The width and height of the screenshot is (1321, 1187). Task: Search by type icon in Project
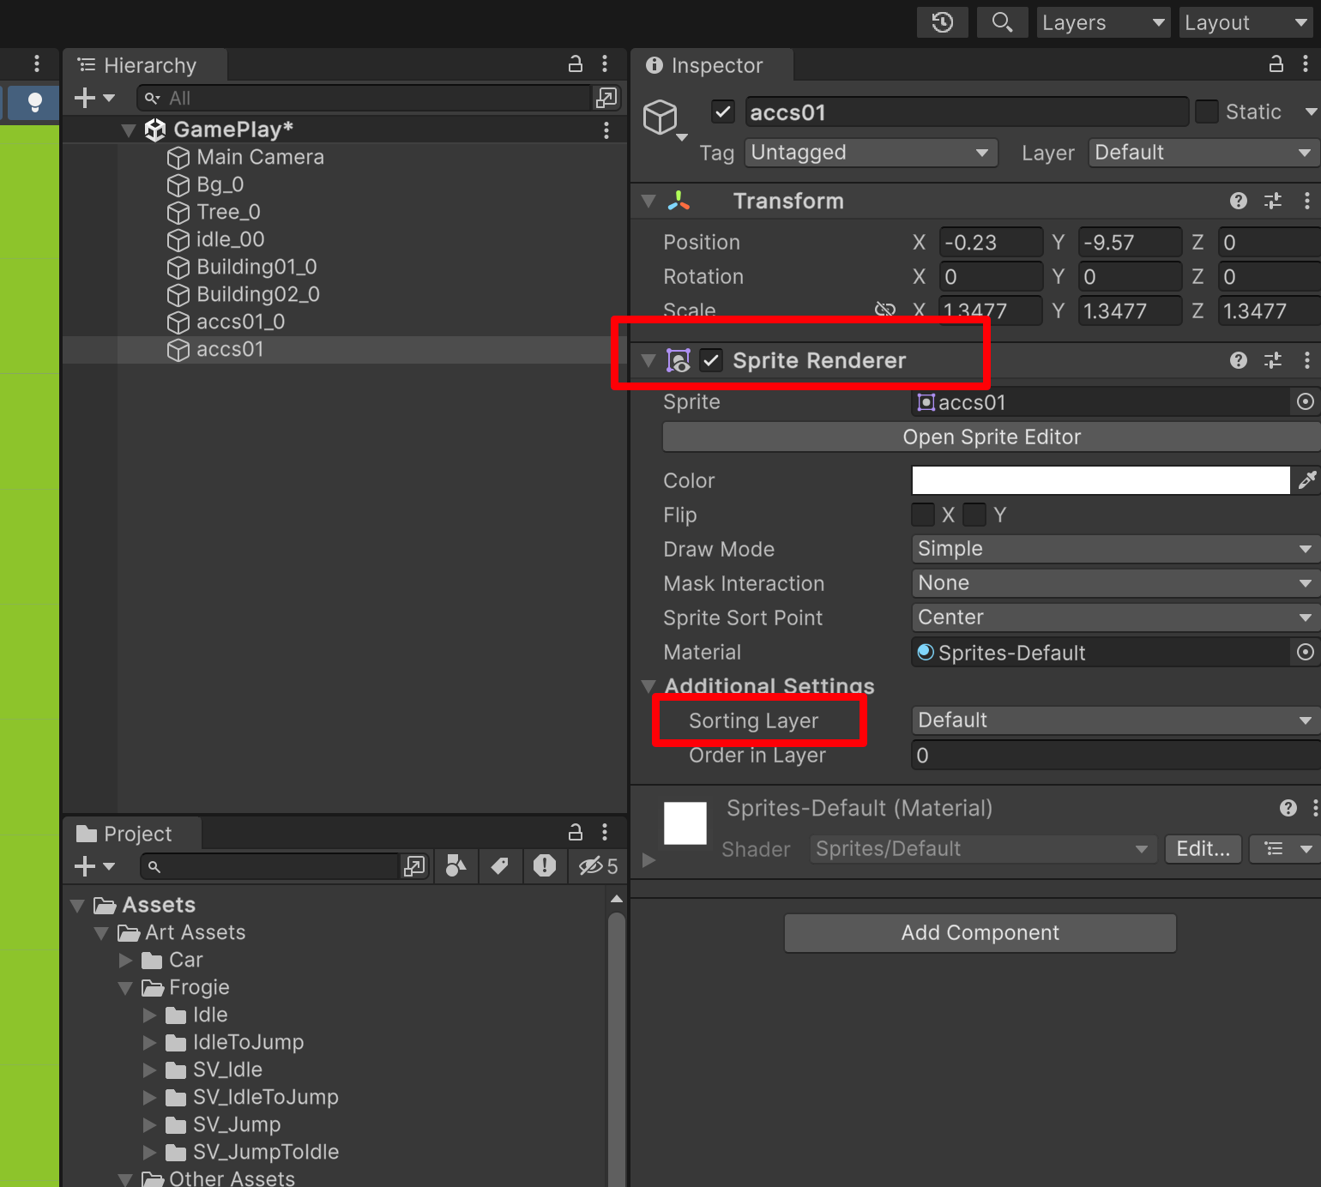[456, 866]
